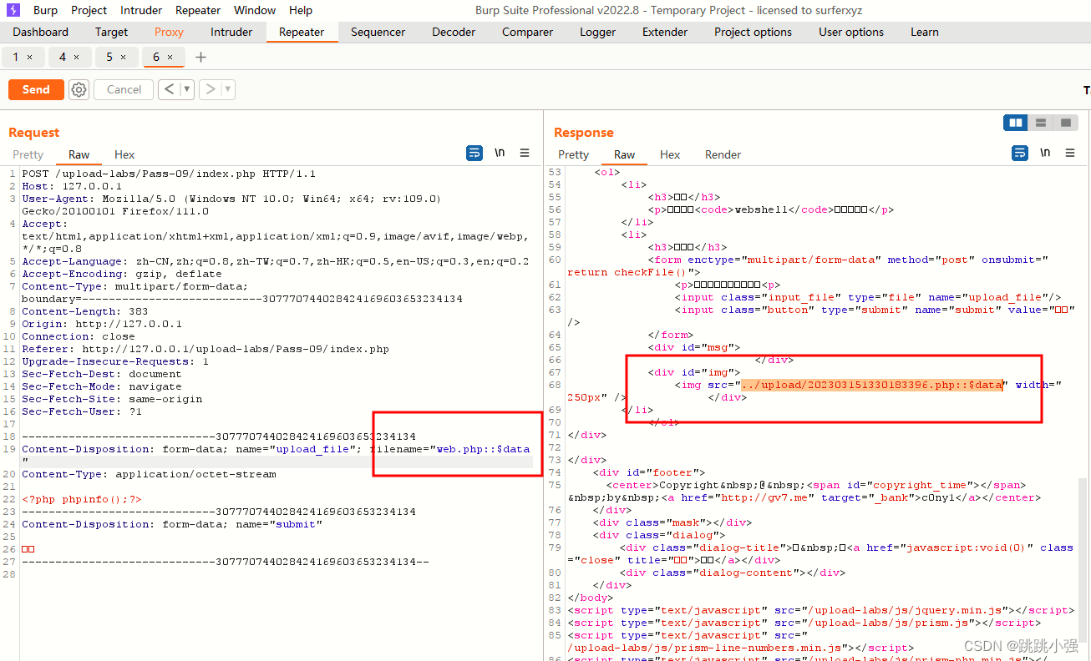Switch to Intruder tool tab
Viewport: 1091px width, 661px height.
231,32
